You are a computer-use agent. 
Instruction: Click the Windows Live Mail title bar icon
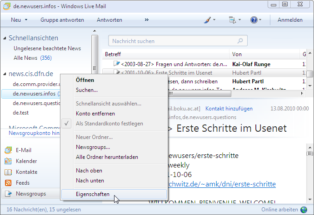tap(7, 6)
